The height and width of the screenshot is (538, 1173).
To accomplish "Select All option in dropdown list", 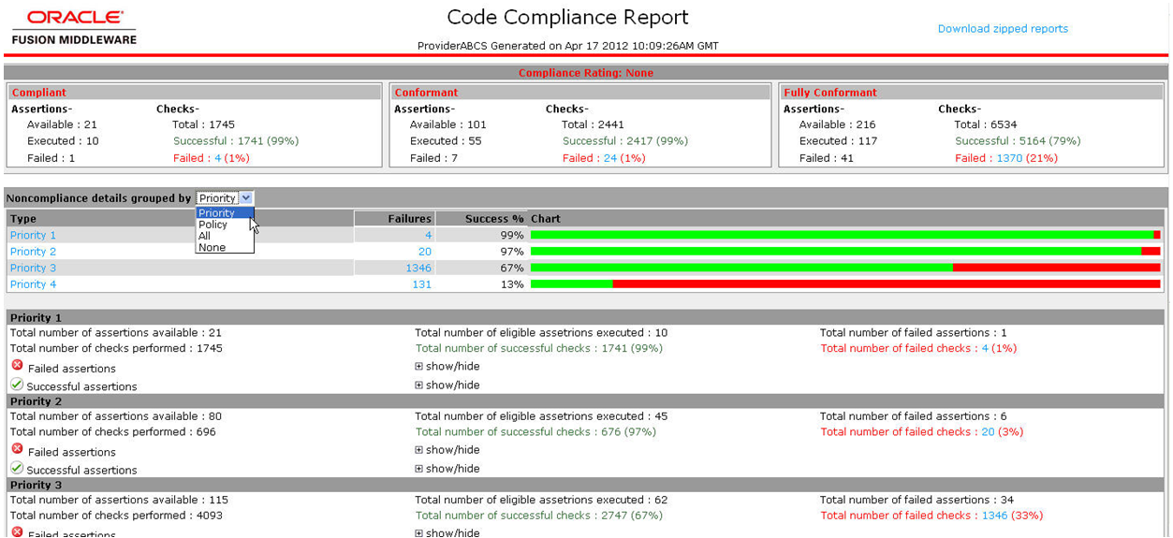I will (225, 236).
